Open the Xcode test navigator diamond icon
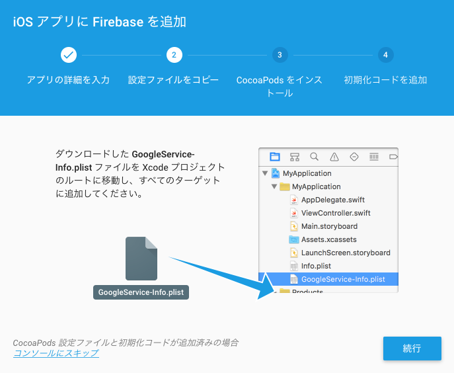The height and width of the screenshot is (373, 454). pyautogui.click(x=354, y=157)
